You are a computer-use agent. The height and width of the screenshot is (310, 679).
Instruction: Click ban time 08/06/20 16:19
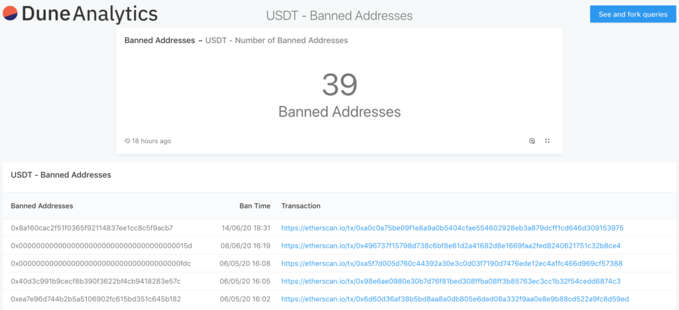pyautogui.click(x=245, y=246)
